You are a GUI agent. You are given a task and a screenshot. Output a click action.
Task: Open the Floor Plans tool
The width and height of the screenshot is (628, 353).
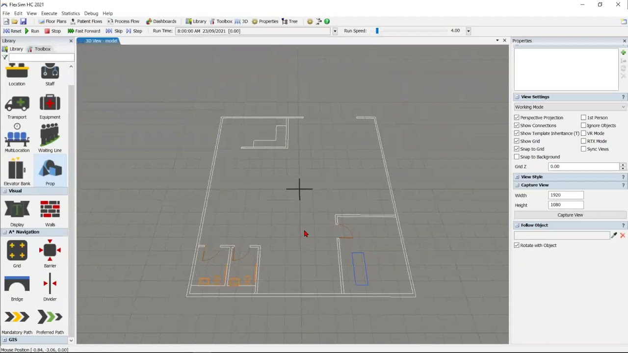pyautogui.click(x=52, y=22)
